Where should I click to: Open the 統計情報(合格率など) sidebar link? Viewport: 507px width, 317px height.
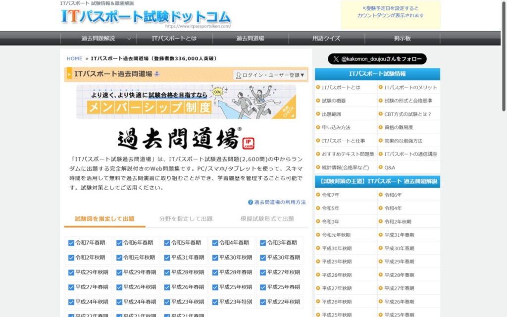[345, 167]
